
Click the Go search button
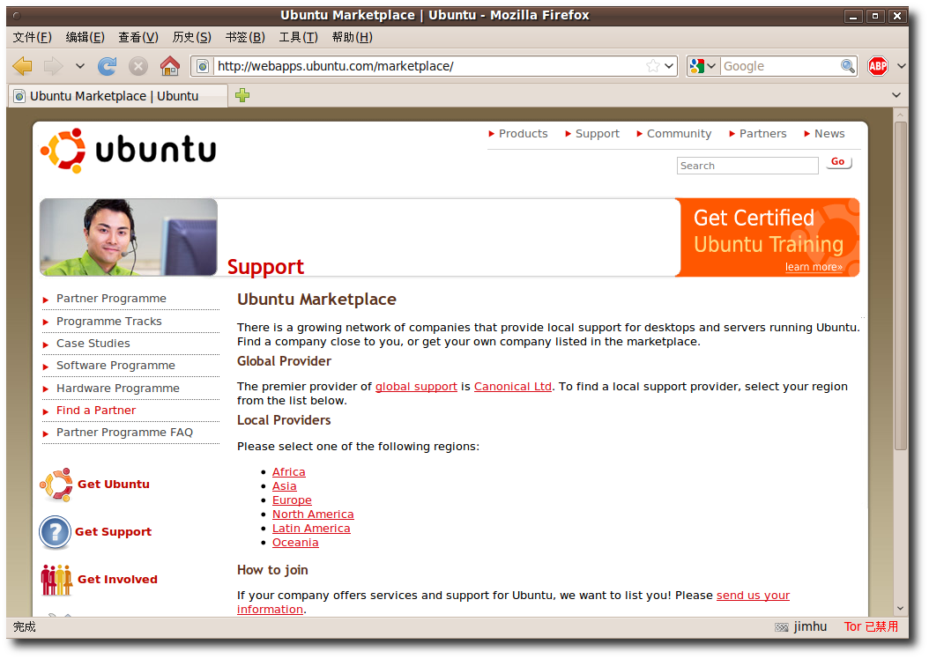click(x=838, y=161)
